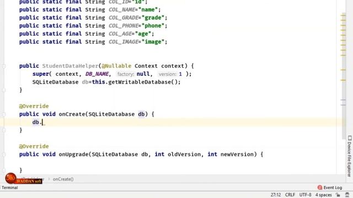Viewport: 353px width, 198px height.
Task: Open the 4 spaces indent settings
Action: click(324, 195)
